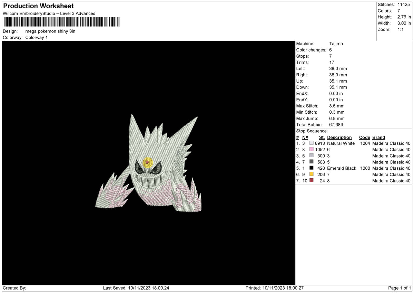
Task: Click the 'Colorway 1' value
Action: point(37,37)
